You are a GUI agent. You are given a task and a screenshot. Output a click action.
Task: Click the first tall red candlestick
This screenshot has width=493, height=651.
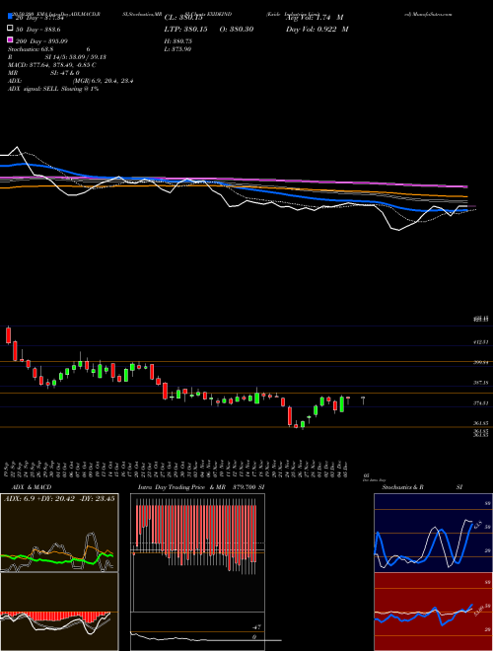8,335
